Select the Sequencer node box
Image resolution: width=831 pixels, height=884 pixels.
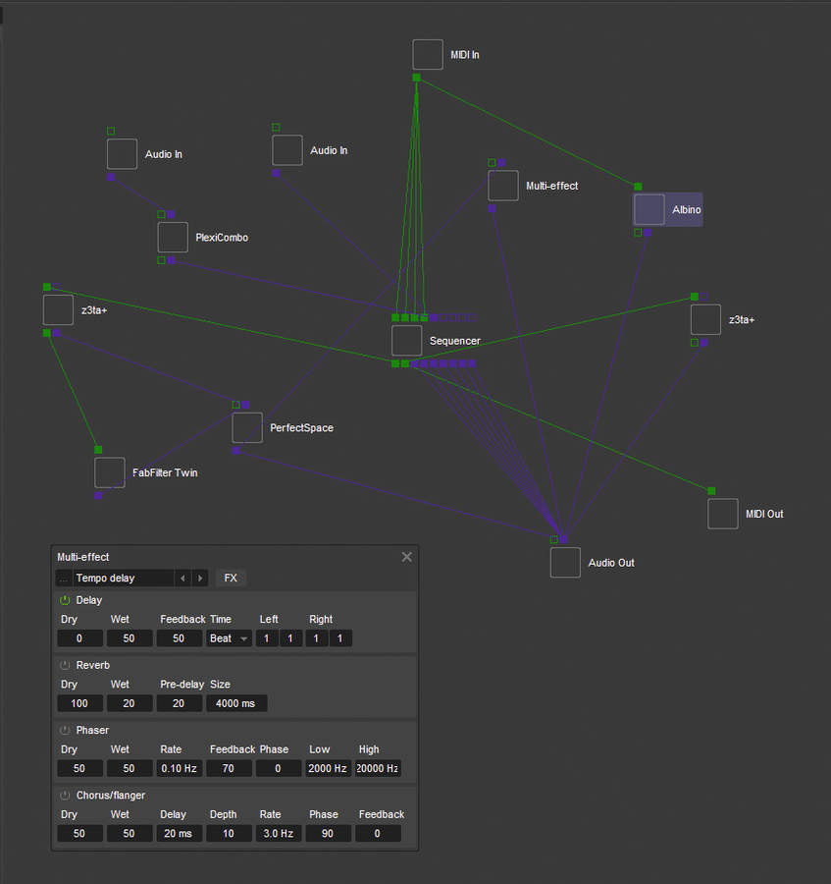coord(406,341)
